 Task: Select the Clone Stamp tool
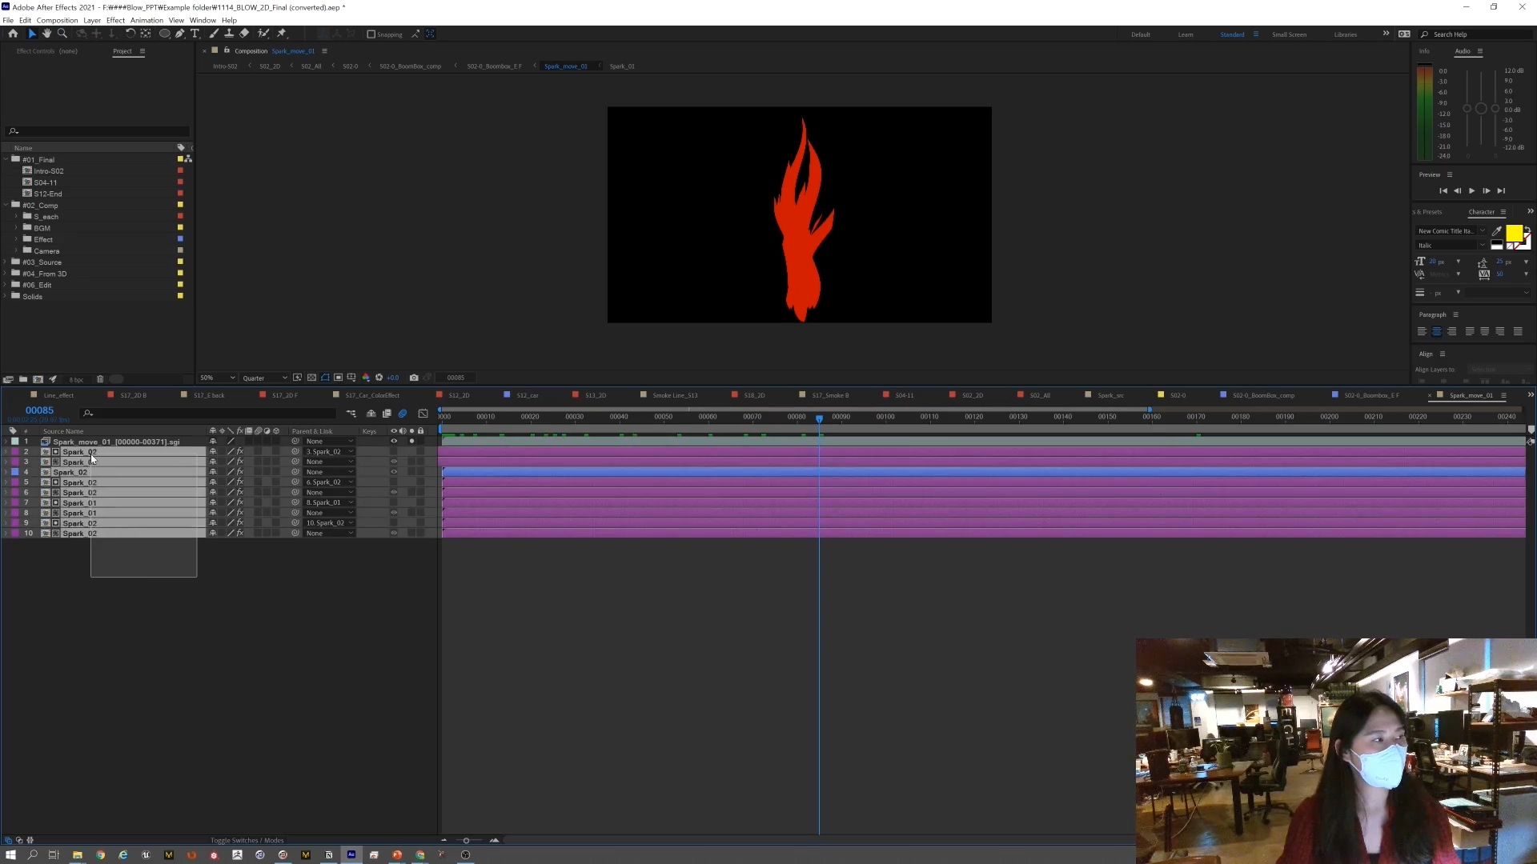click(229, 34)
